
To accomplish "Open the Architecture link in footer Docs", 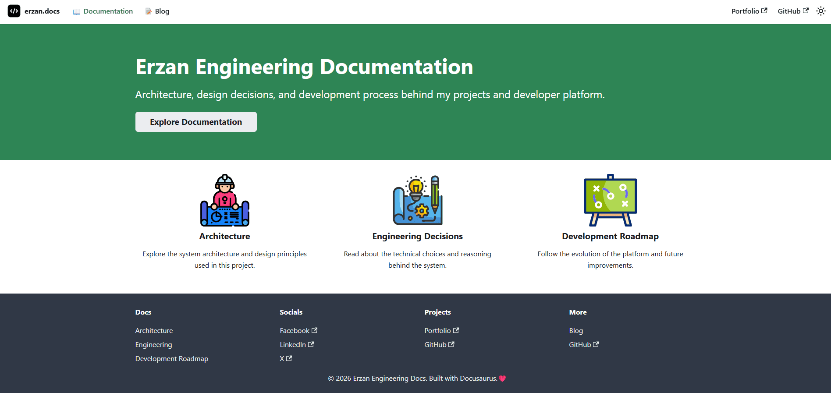I will coord(154,330).
